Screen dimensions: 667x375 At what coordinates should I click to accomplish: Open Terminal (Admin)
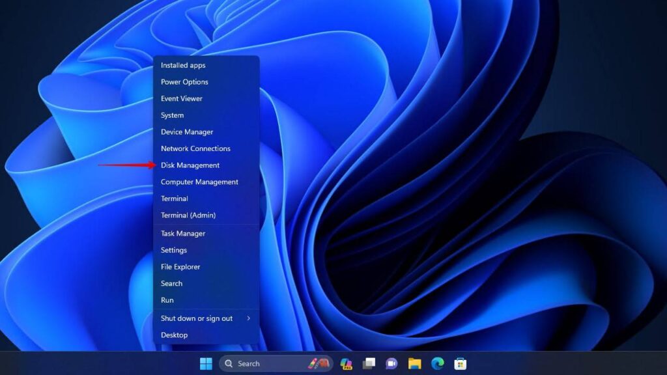206,215
